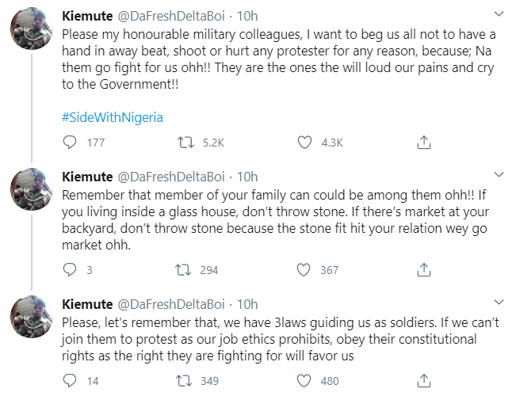
Task: Reply to the glass house tweet
Action: point(71,270)
